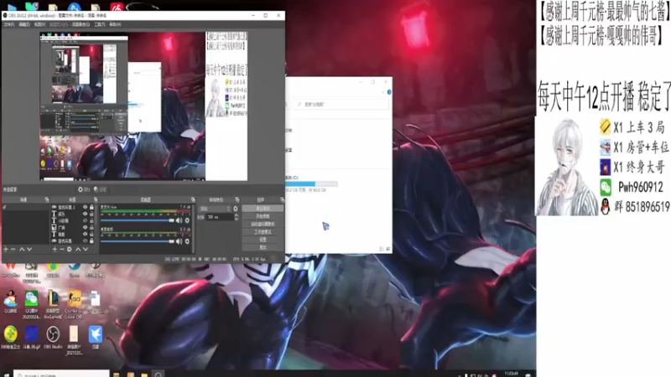
Task: Open the green 360 security desktop icon
Action: click(11, 338)
